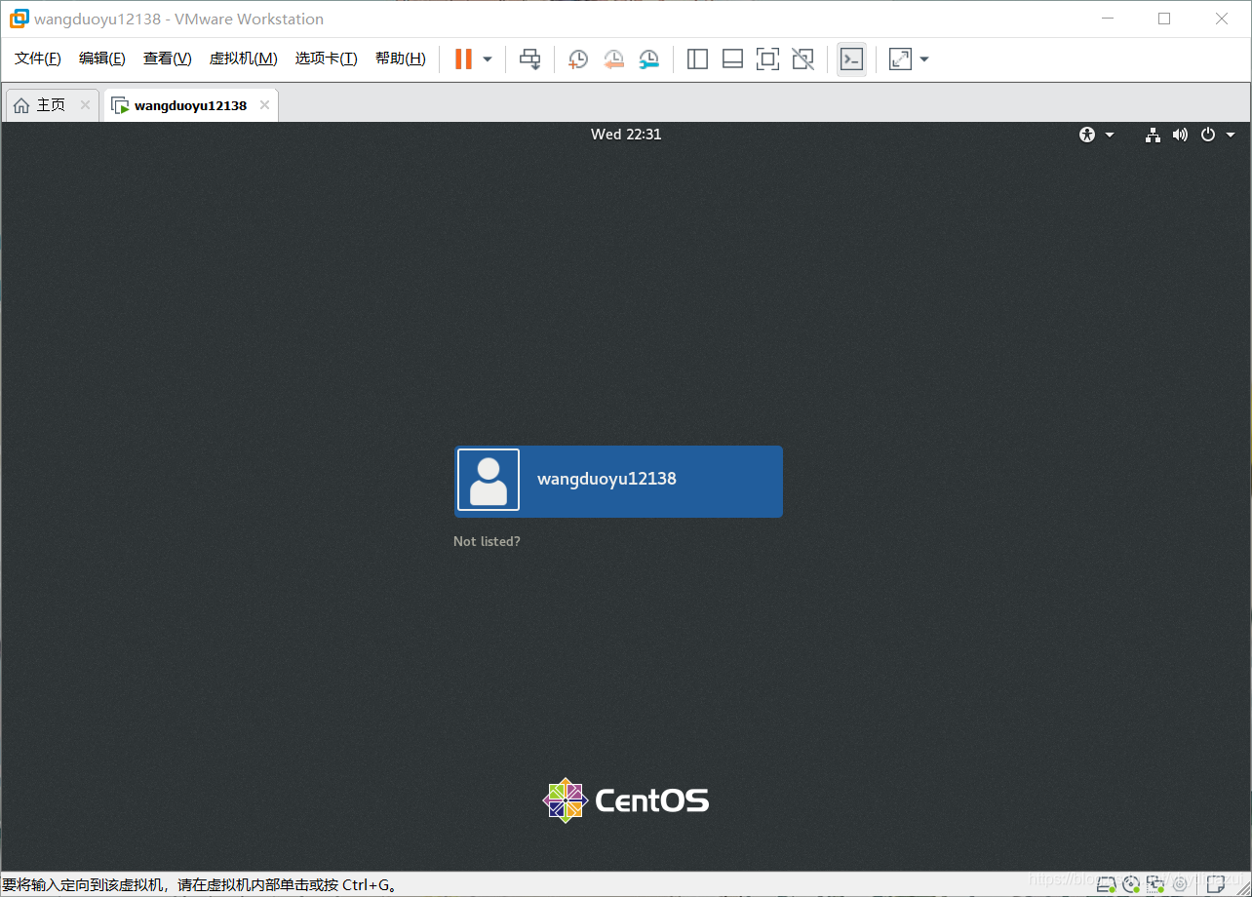This screenshot has width=1252, height=897.
Task: Click the CentOS volume speaker icon
Action: pos(1180,135)
